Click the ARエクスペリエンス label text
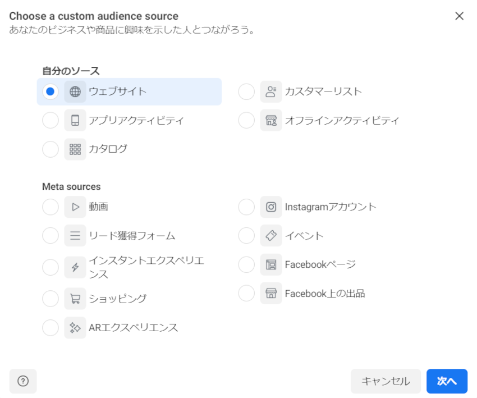This screenshot has width=477, height=398. coord(133,327)
